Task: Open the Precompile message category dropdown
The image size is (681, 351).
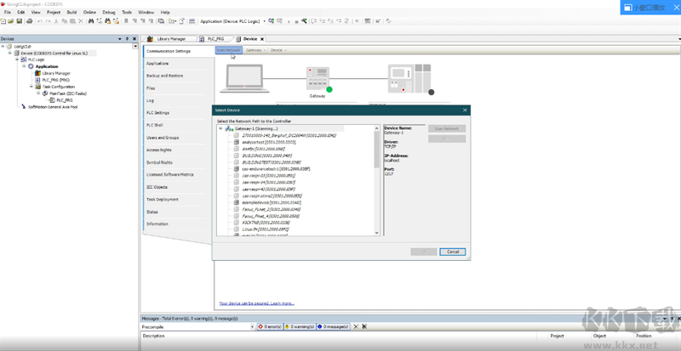Action: click(x=250, y=326)
